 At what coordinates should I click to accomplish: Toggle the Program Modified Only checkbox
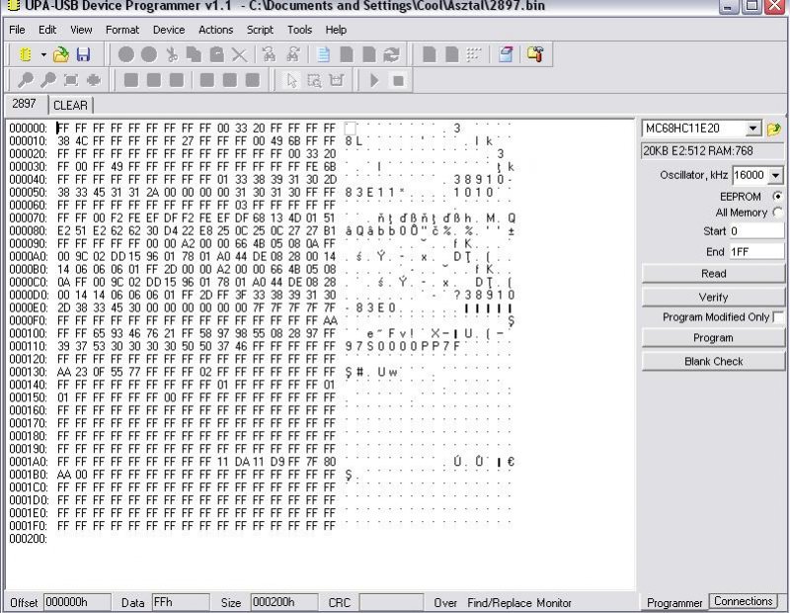778,316
